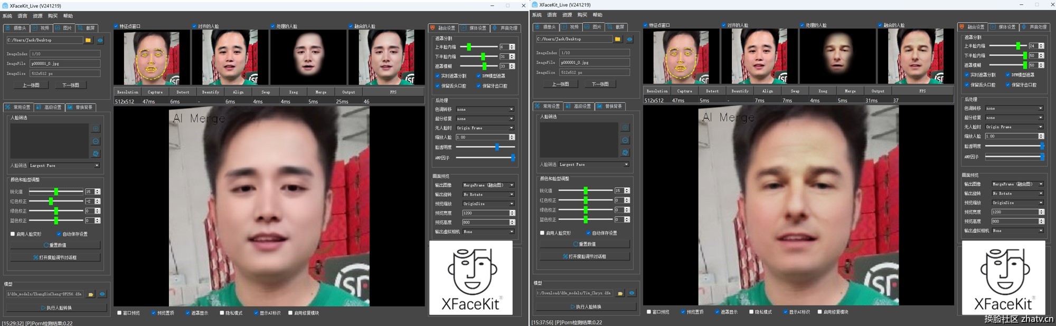This screenshot has height=326, width=1056.
Task: Expand 输出图像 MergeFrame dropdown in left window
Action: (x=488, y=185)
